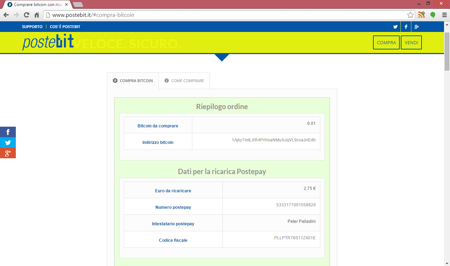The image size is (450, 266).
Task: Open the browser home page icon
Action: (x=37, y=15)
